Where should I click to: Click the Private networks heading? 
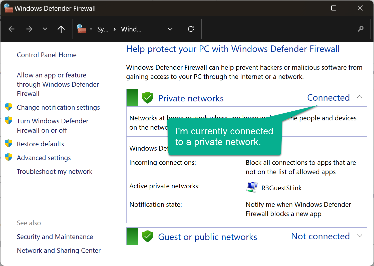point(191,98)
